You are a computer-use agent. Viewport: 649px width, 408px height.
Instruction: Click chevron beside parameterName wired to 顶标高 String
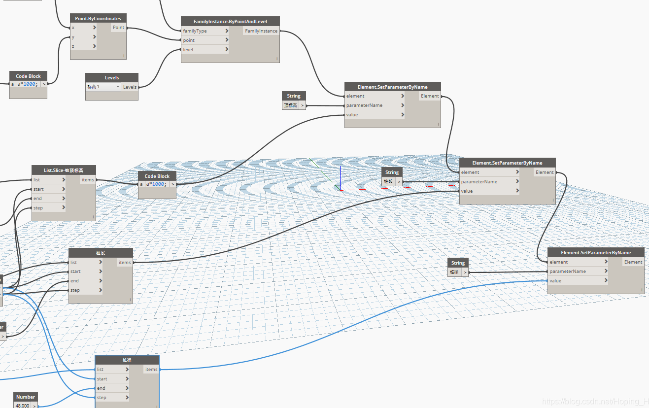tap(403, 105)
